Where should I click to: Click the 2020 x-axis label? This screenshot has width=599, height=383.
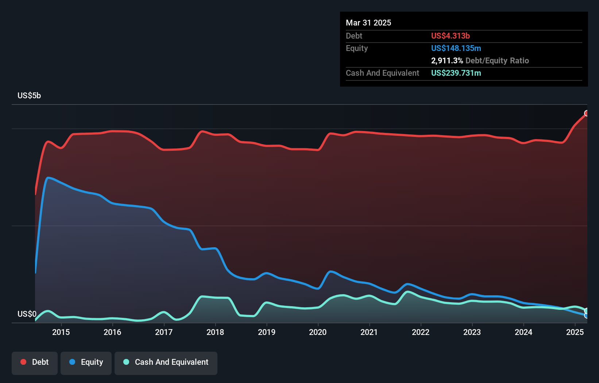click(x=318, y=332)
